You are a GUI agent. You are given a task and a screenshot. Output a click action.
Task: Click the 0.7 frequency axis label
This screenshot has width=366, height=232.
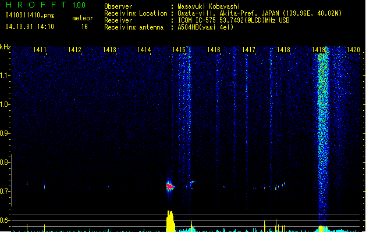[5, 191]
